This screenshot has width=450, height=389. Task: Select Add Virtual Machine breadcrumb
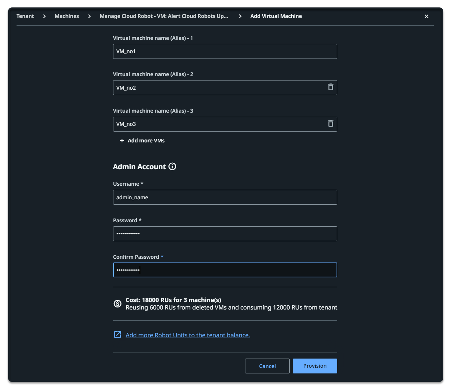tap(276, 16)
